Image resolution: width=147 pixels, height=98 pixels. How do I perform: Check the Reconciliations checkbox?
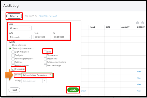[x=13, y=65]
